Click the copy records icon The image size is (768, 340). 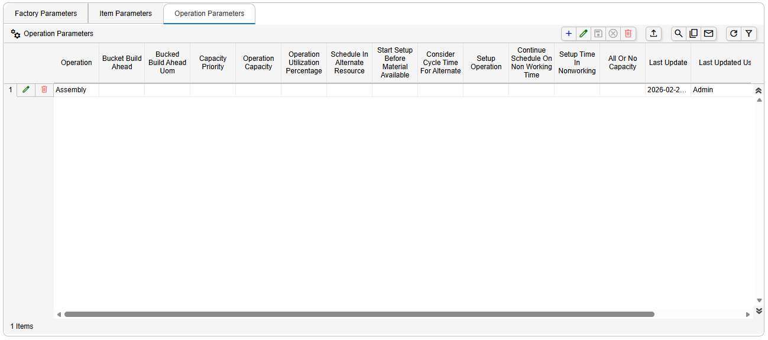tap(694, 34)
